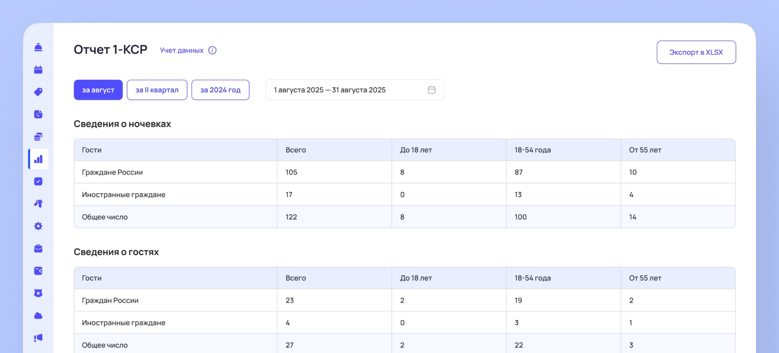Open the keys icon in sidebar
This screenshot has height=353, width=779.
[x=38, y=203]
